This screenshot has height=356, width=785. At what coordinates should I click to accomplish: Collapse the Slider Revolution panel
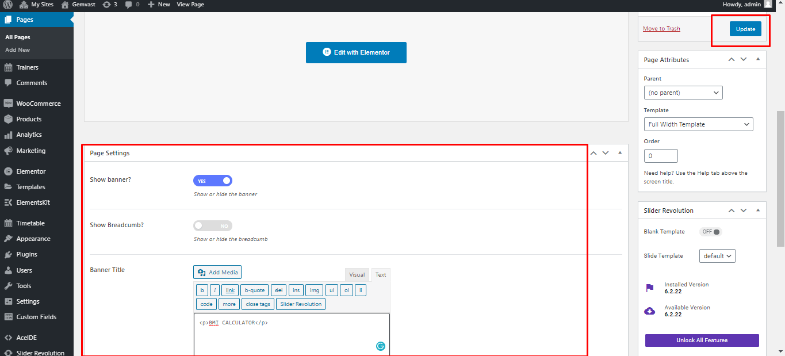[x=758, y=210]
